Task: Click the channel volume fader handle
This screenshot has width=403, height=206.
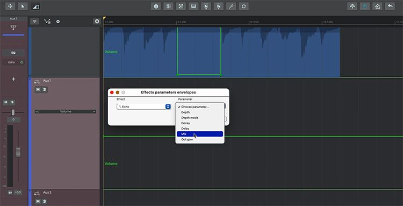Action: (18, 152)
